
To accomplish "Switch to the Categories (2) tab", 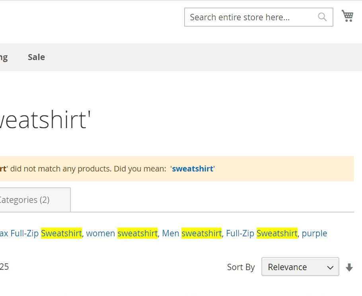I will pos(25,200).
